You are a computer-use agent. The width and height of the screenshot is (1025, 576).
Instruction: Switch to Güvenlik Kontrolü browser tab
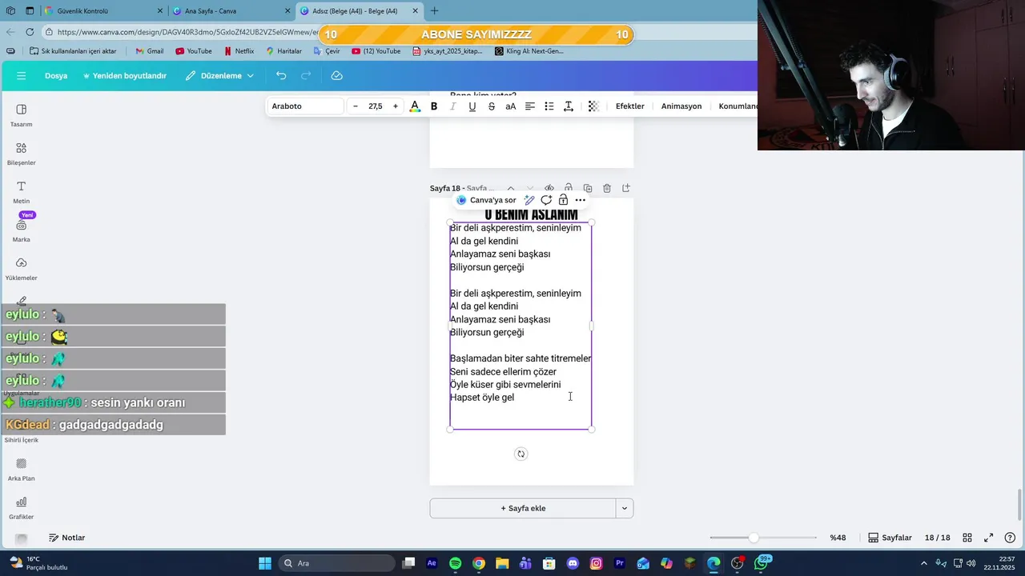click(101, 11)
